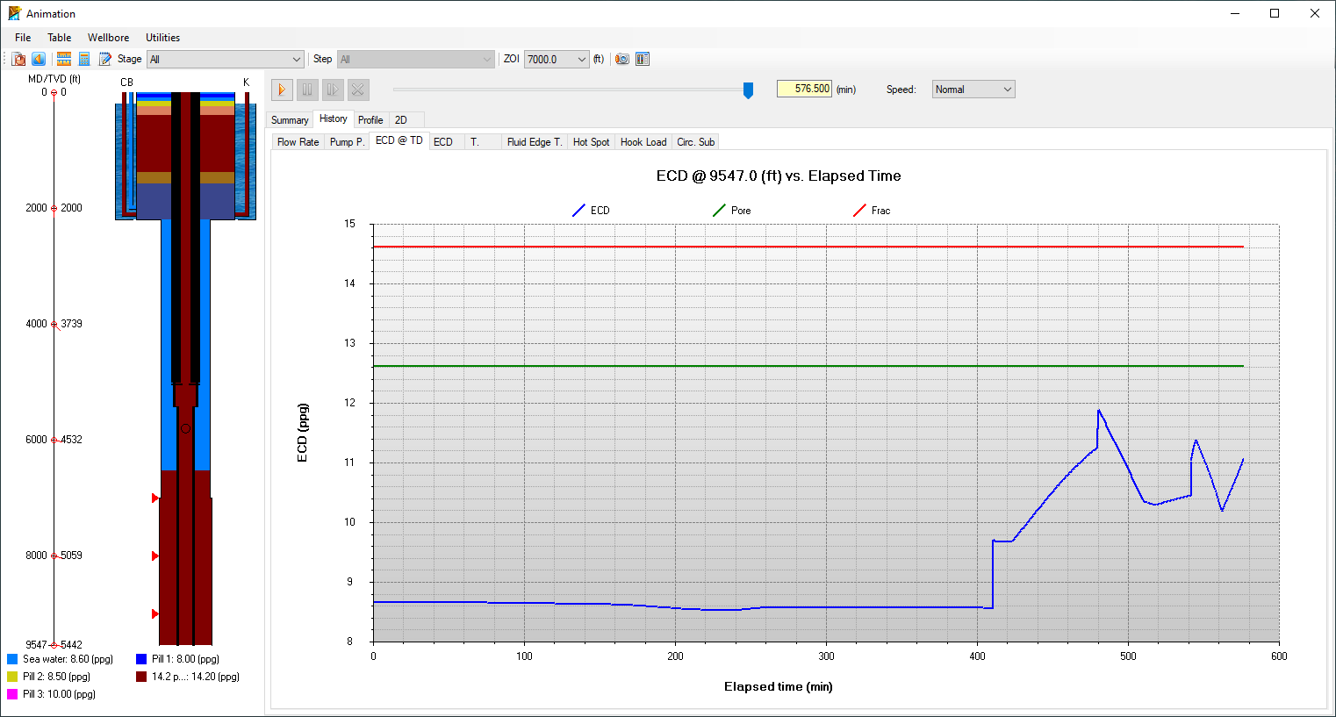Click the red marker at 8000 ft depth

155,556
